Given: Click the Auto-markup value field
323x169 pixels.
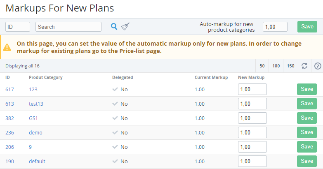Looking at the screenshot, I should pyautogui.click(x=275, y=27).
